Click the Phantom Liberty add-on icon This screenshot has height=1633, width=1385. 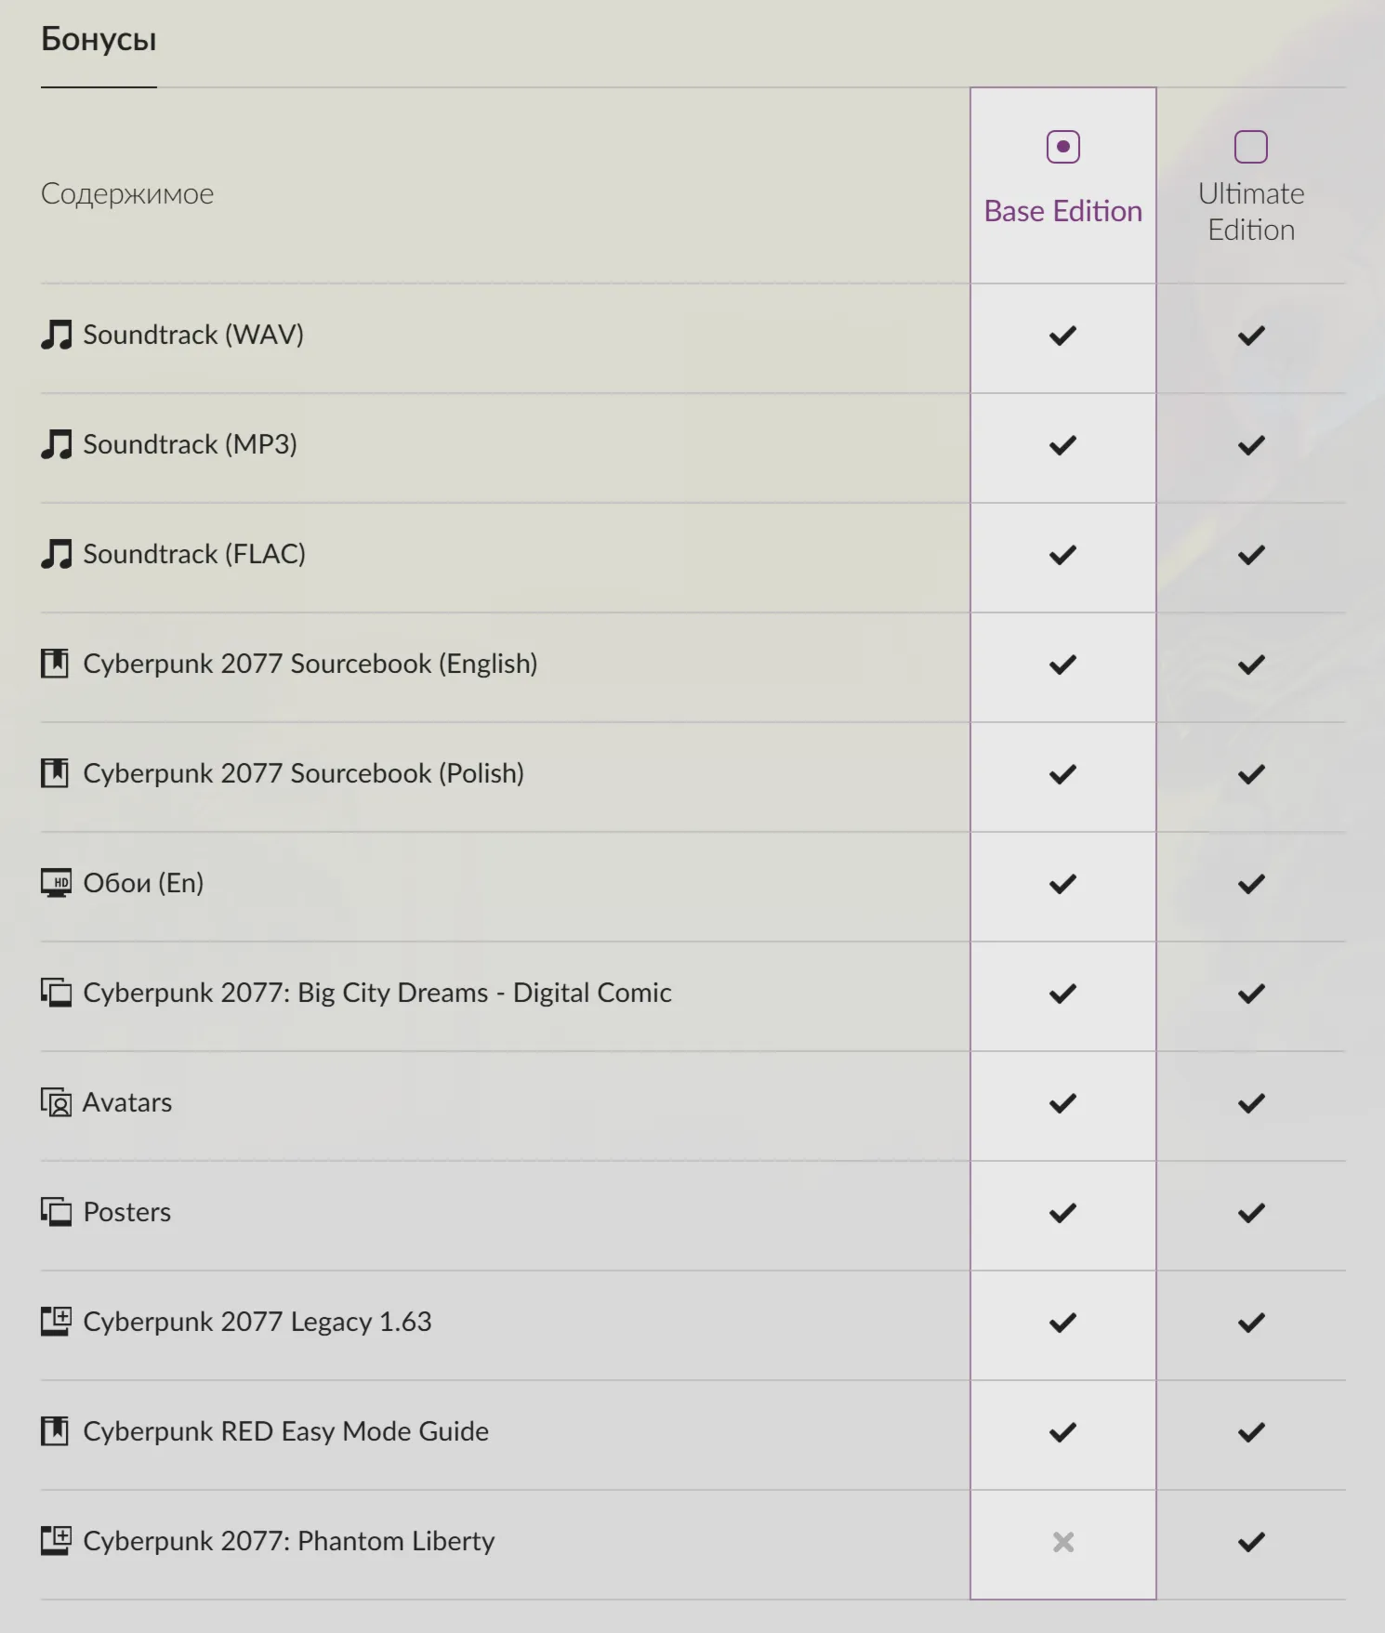coord(56,1541)
